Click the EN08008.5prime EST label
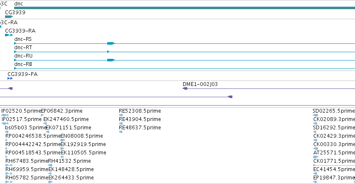This screenshot has width=355, height=184. 82,136
